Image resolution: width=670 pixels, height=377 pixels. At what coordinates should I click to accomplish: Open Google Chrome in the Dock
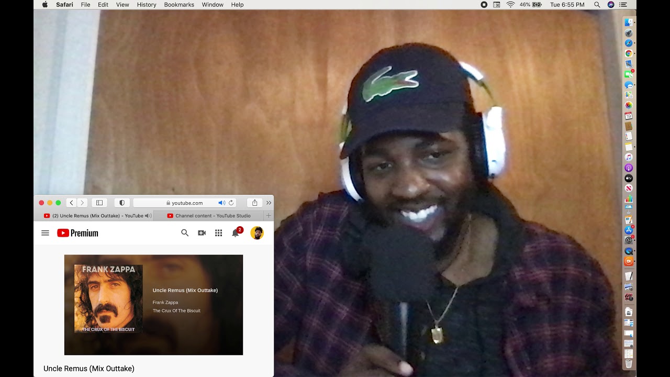629,53
